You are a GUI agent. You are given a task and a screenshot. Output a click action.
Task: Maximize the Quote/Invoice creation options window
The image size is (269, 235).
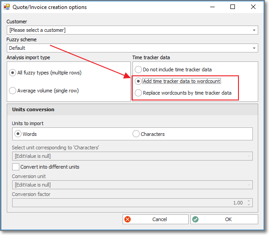tap(233, 7)
